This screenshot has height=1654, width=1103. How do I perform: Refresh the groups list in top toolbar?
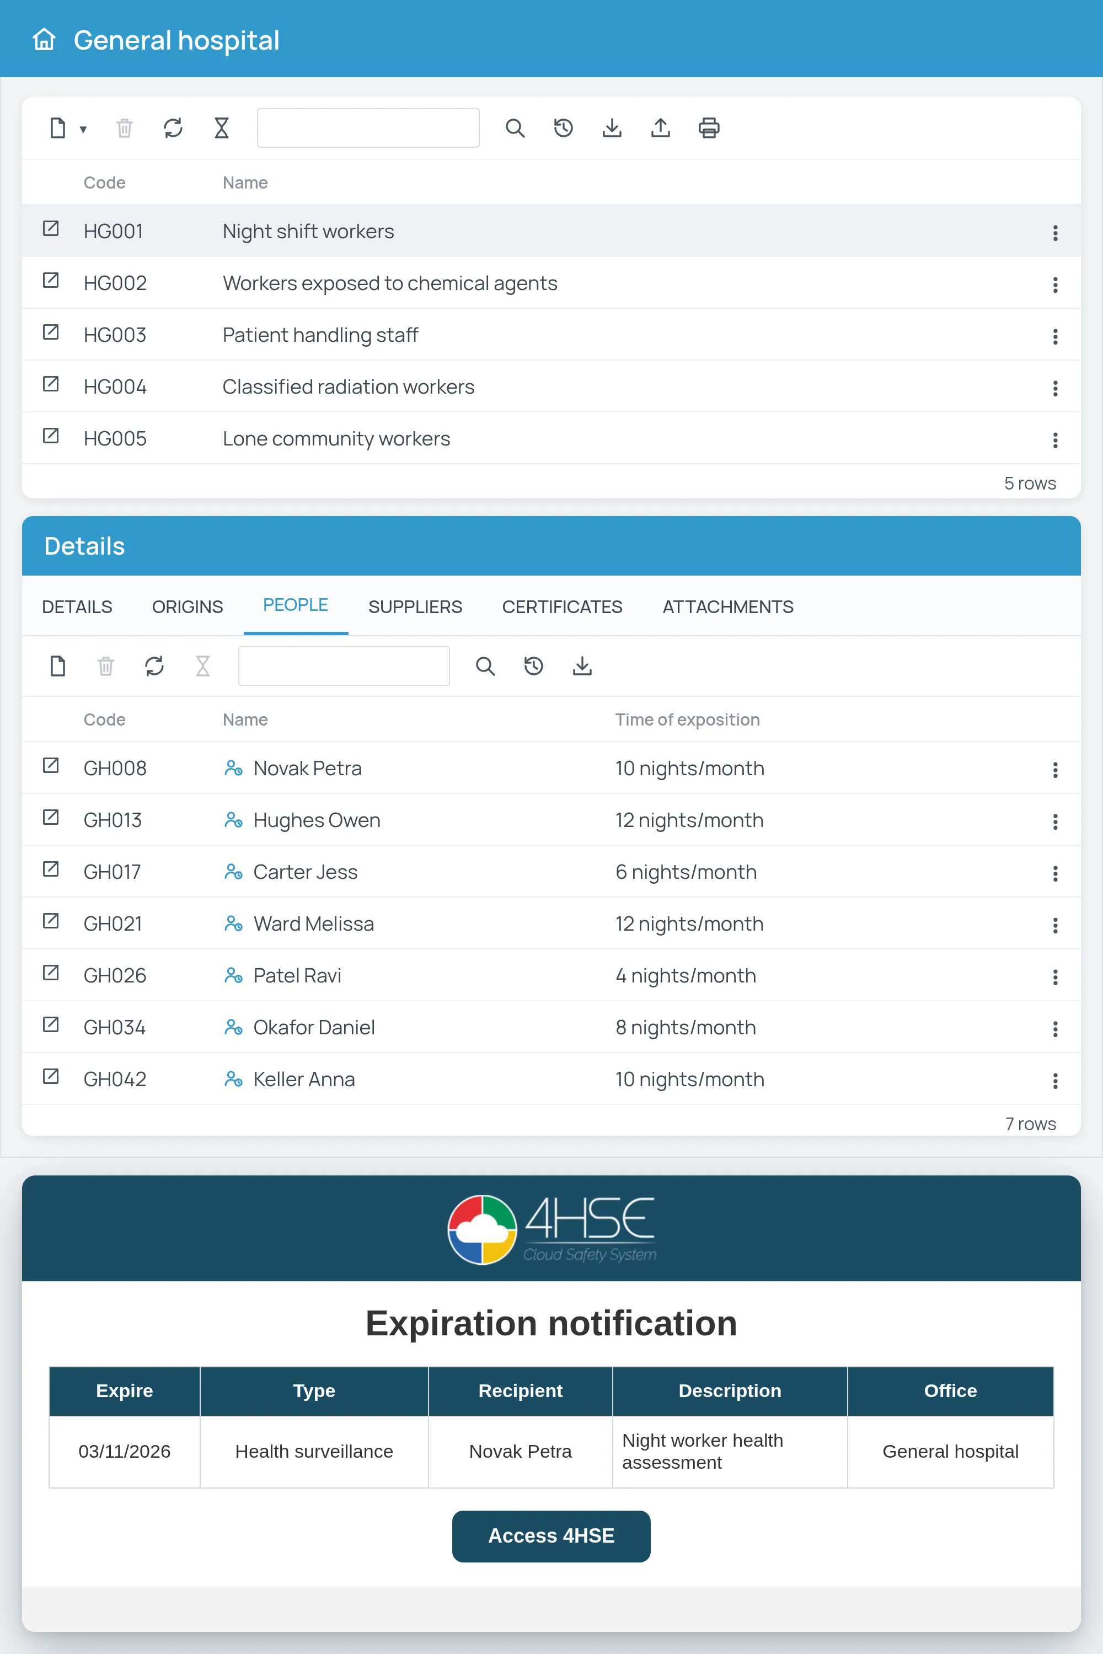coord(173,128)
